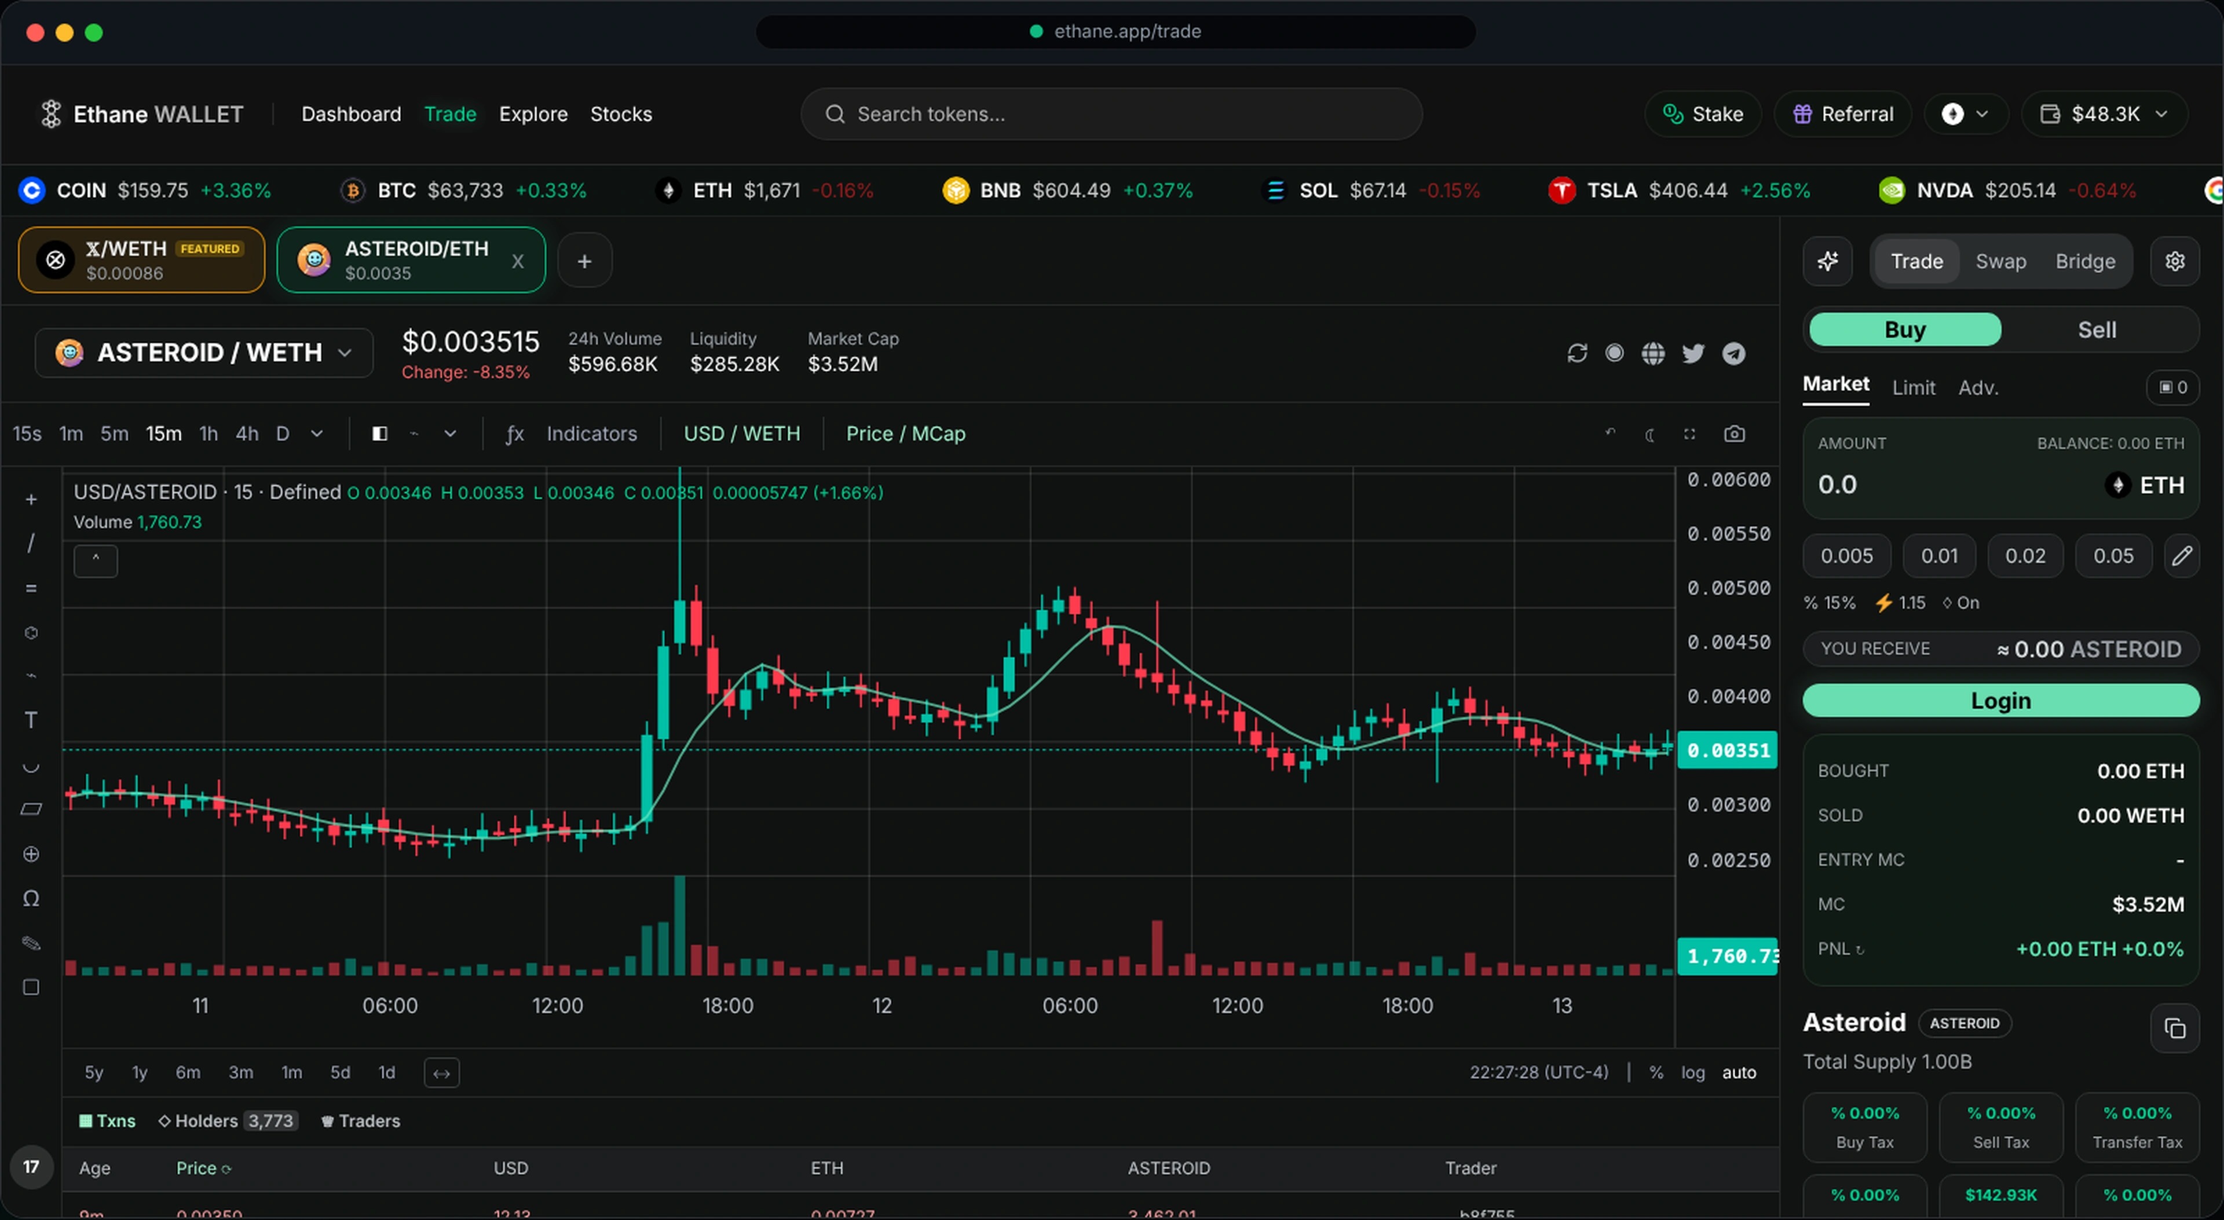Screen dimensions: 2224x1220
Task: Expand more timeframe options chevron
Action: pos(317,434)
